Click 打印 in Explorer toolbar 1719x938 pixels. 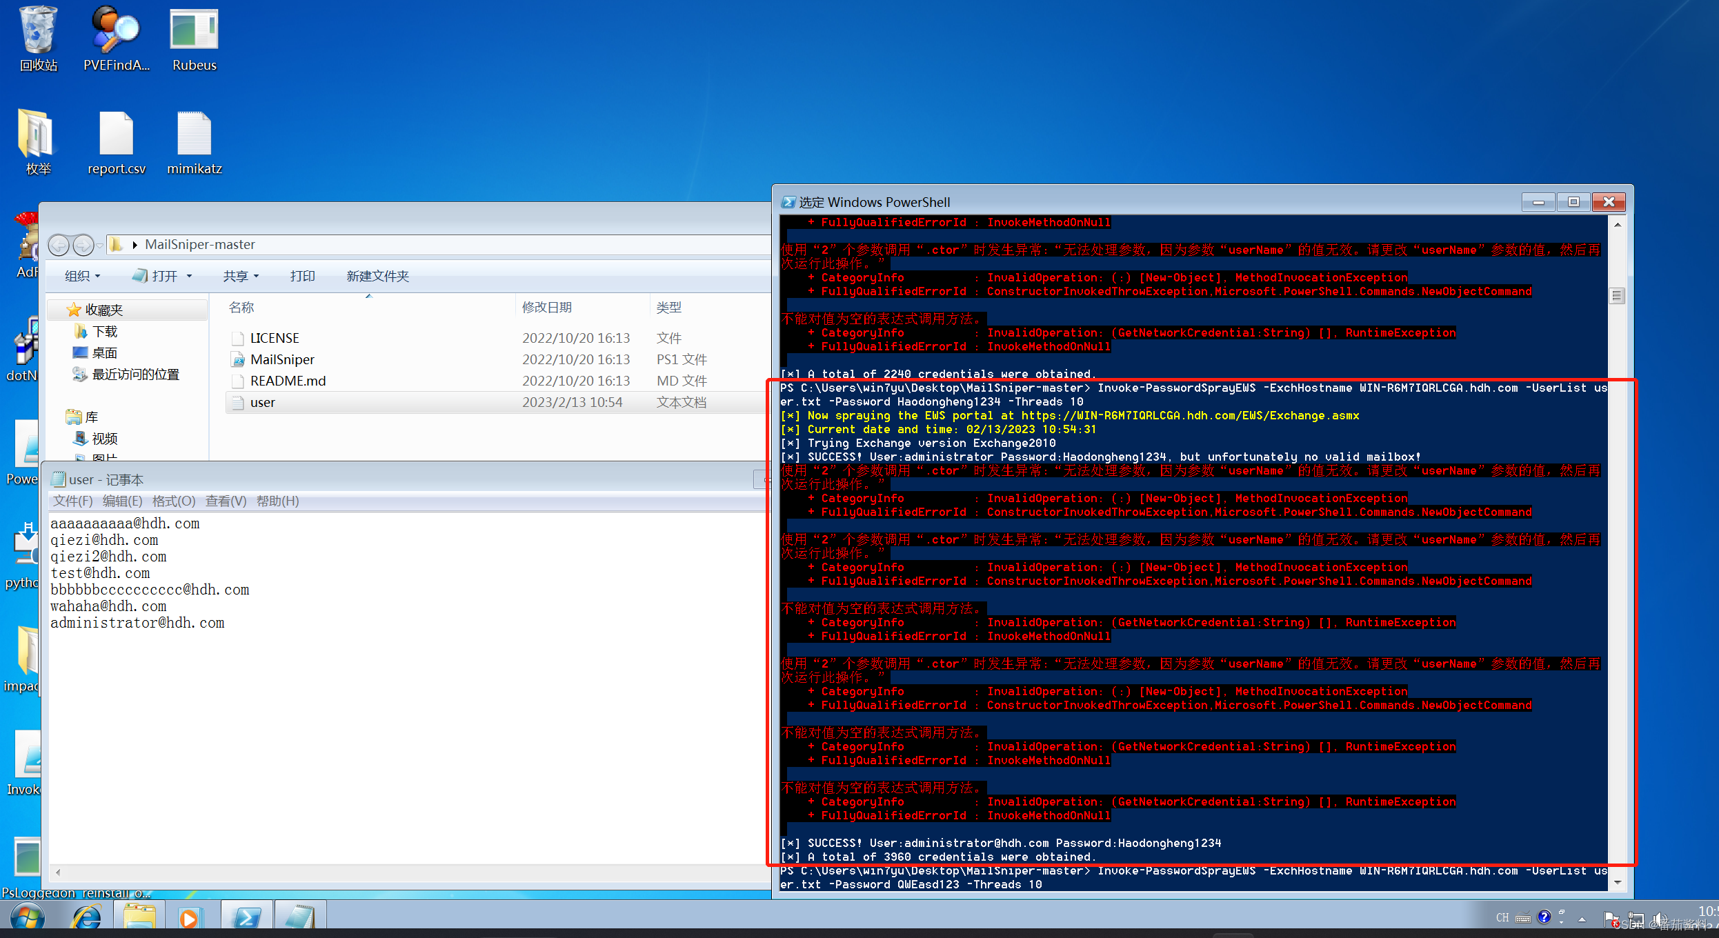pos(303,276)
